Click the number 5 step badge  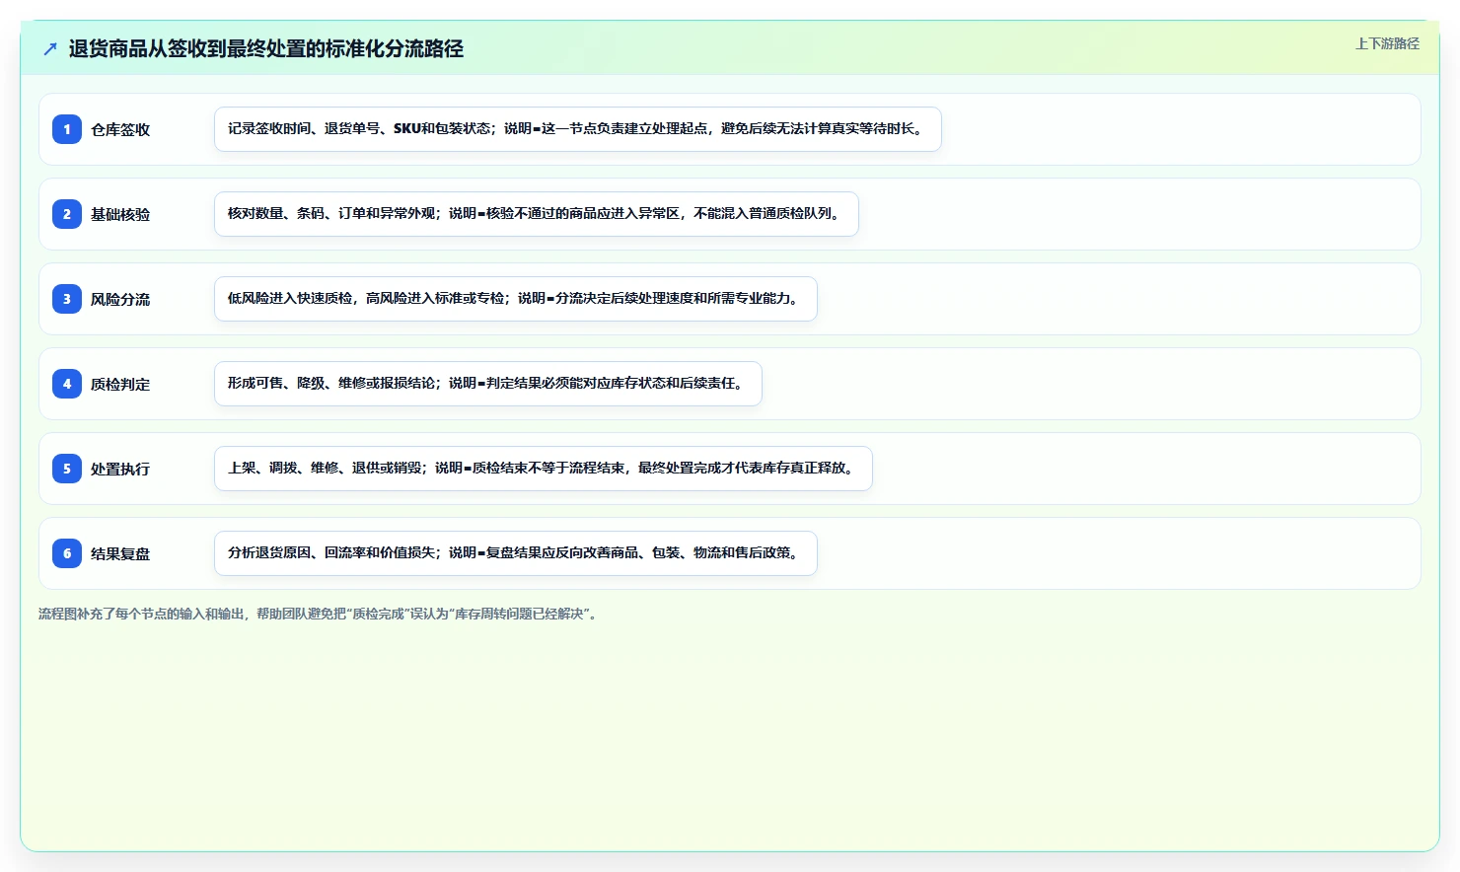67,469
